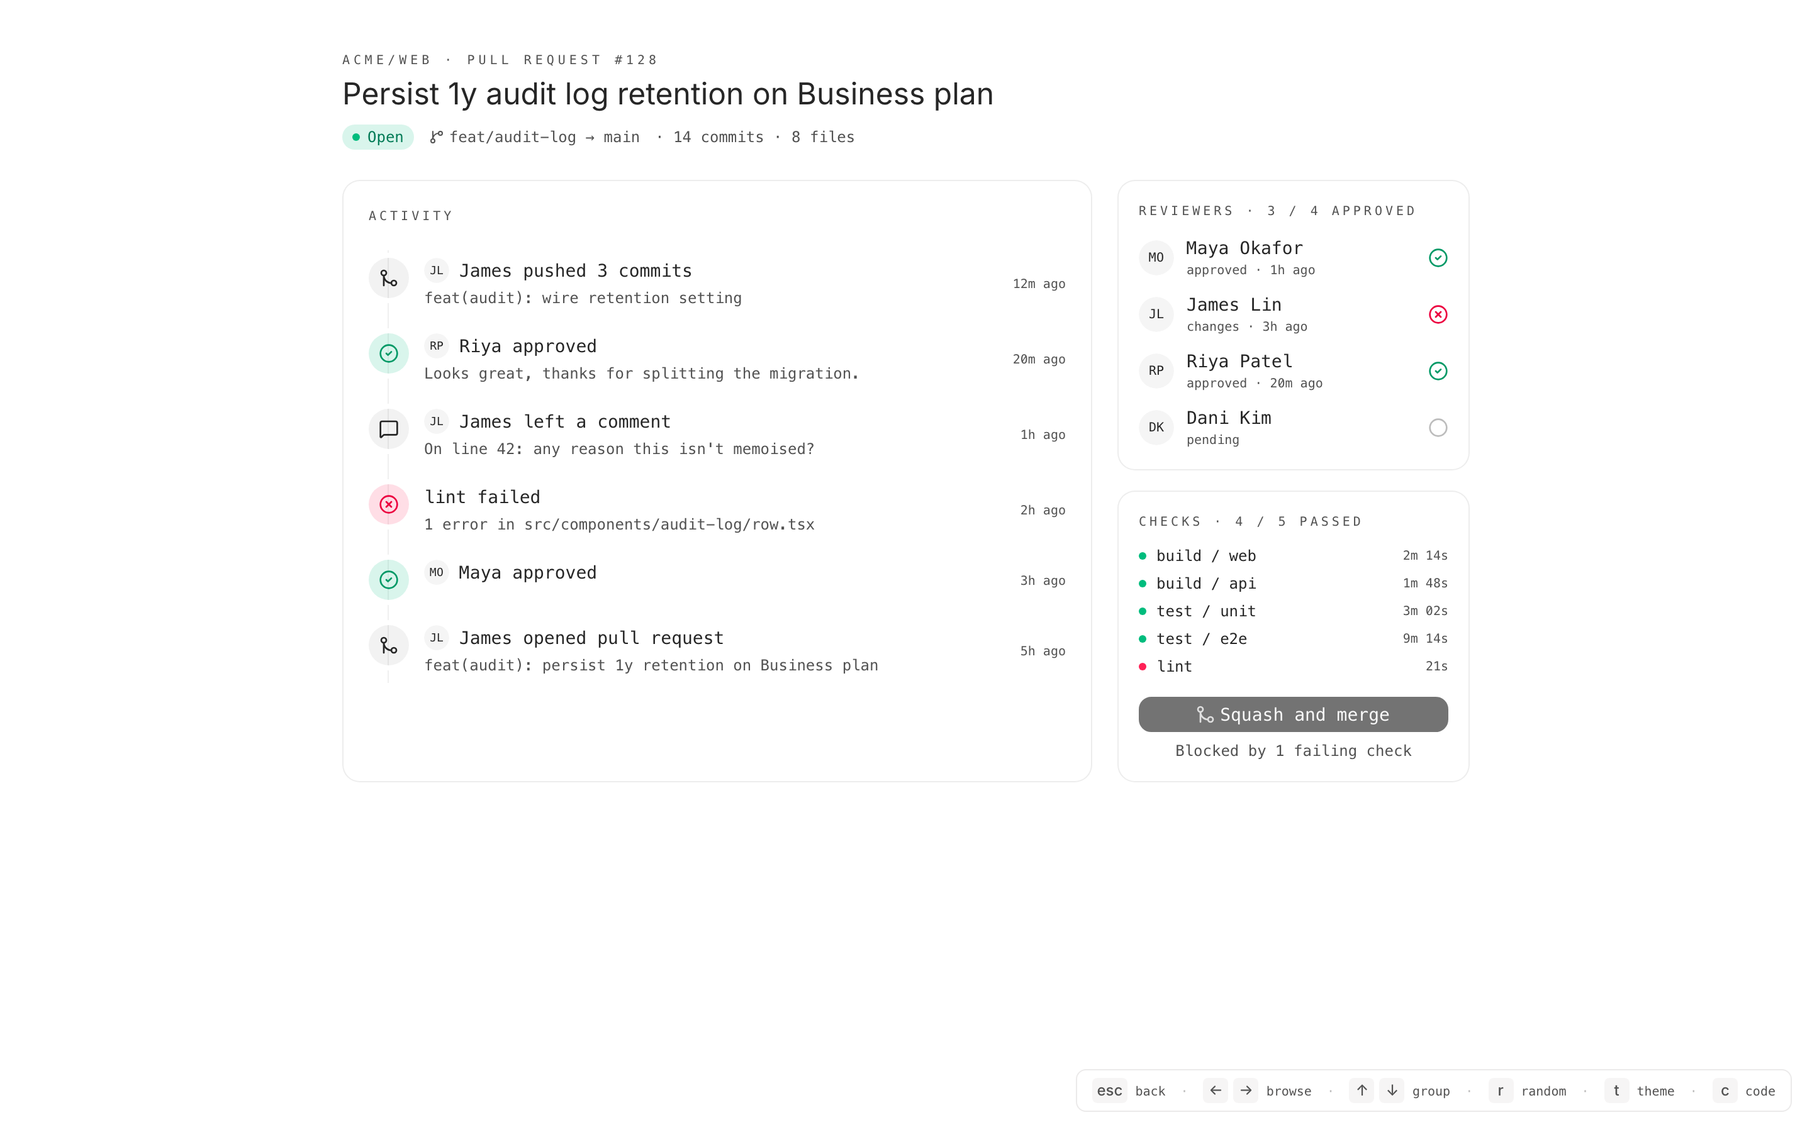The height and width of the screenshot is (1132, 1812).
Task: Click the c code shortcut key
Action: click(1725, 1091)
